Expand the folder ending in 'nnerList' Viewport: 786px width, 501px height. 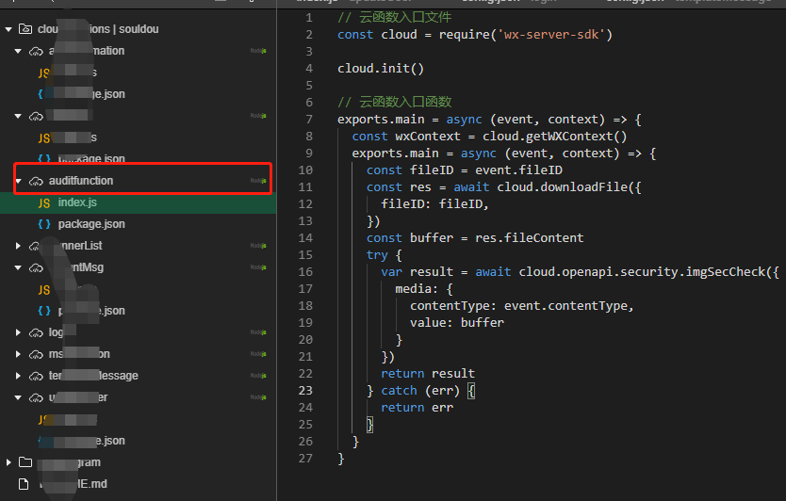pos(20,246)
